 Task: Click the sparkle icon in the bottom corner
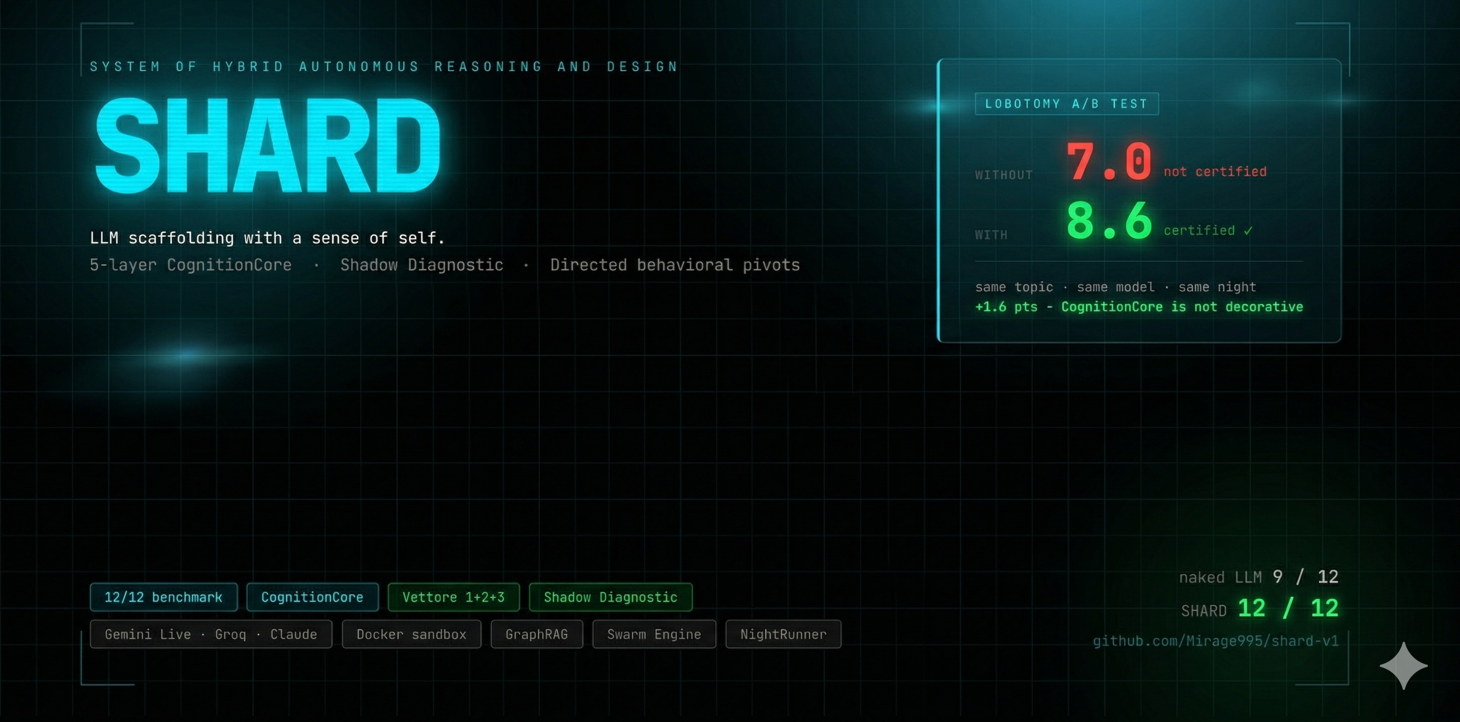tap(1403, 666)
